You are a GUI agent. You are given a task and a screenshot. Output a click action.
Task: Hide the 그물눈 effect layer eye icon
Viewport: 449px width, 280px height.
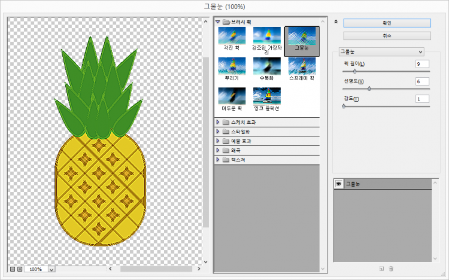(339, 184)
